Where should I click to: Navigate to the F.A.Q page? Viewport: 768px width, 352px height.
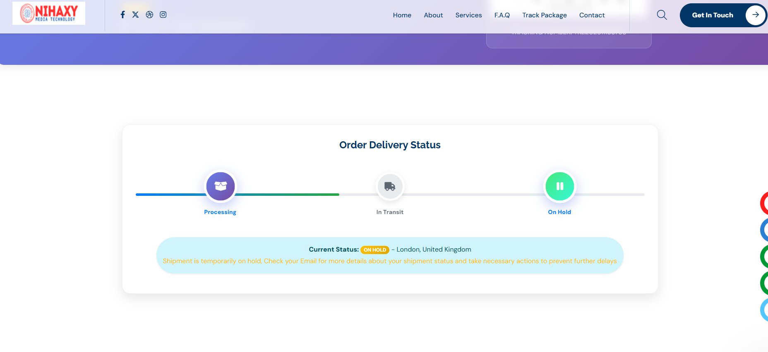pyautogui.click(x=502, y=15)
